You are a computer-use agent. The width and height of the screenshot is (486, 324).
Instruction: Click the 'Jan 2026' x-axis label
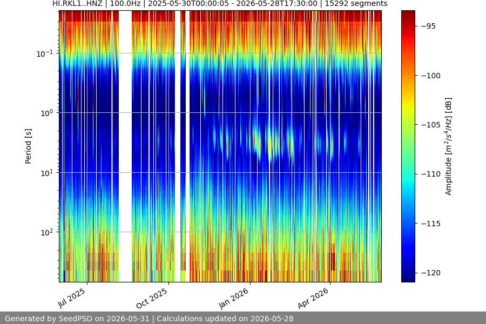pos(234,298)
